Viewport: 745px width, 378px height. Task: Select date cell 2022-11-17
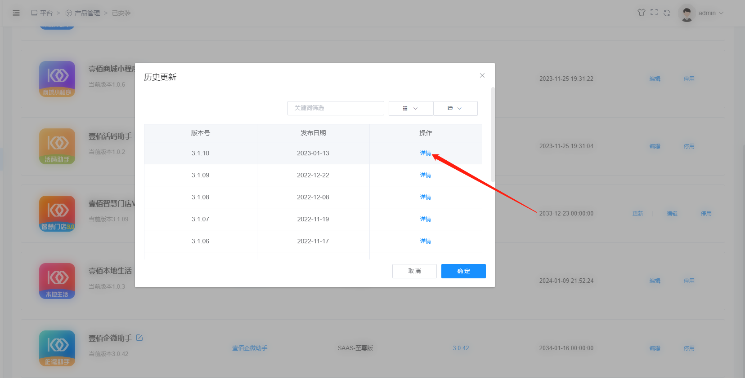point(313,241)
